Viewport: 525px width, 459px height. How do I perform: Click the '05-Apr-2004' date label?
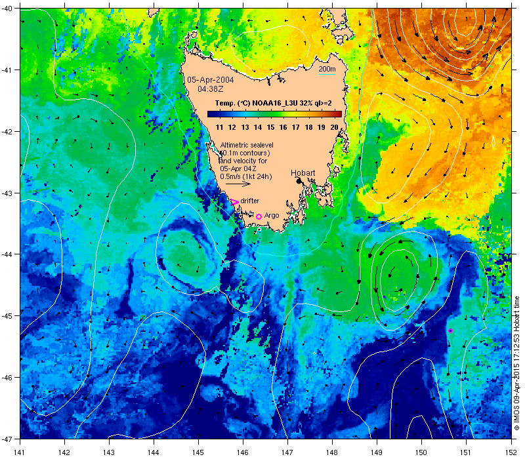(210, 79)
